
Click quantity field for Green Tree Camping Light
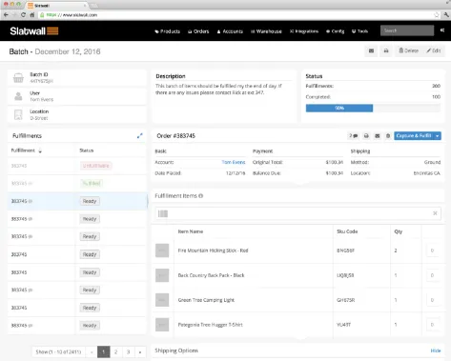[432, 300]
